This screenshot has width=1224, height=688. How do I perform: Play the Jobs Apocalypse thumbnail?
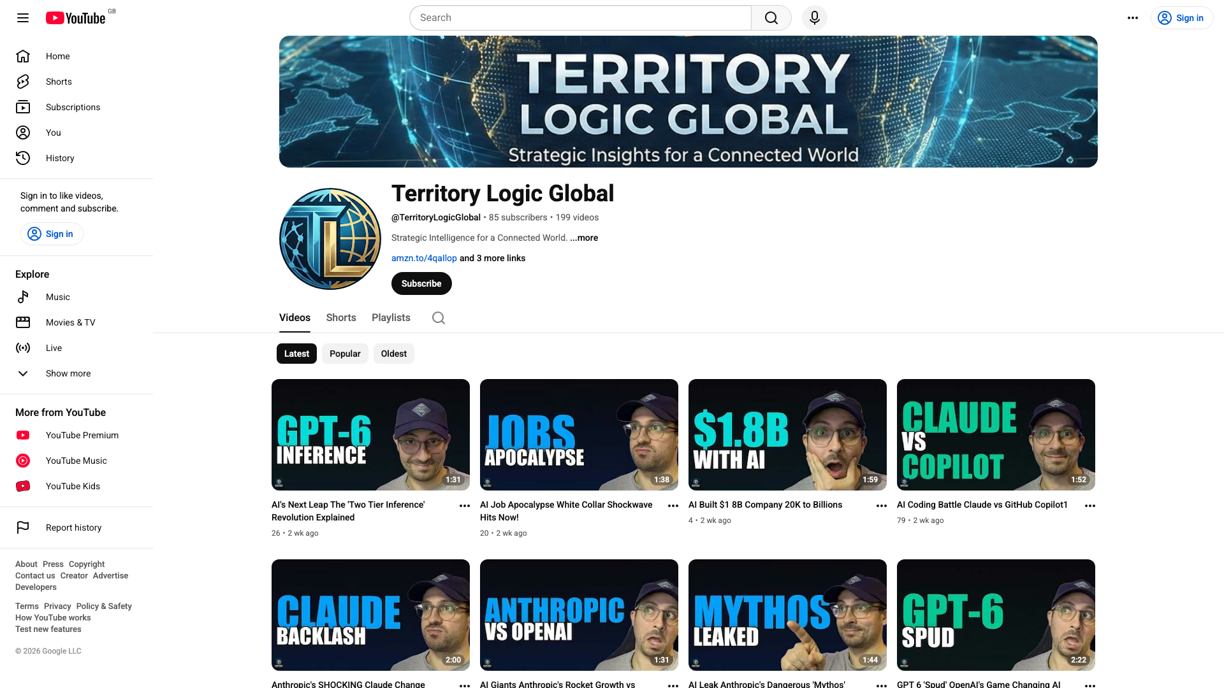(x=579, y=434)
